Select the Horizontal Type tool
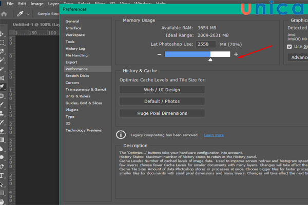308x205 pixels. coord(3,175)
